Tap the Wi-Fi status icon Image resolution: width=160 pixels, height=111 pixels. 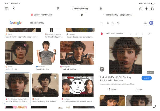140,3
